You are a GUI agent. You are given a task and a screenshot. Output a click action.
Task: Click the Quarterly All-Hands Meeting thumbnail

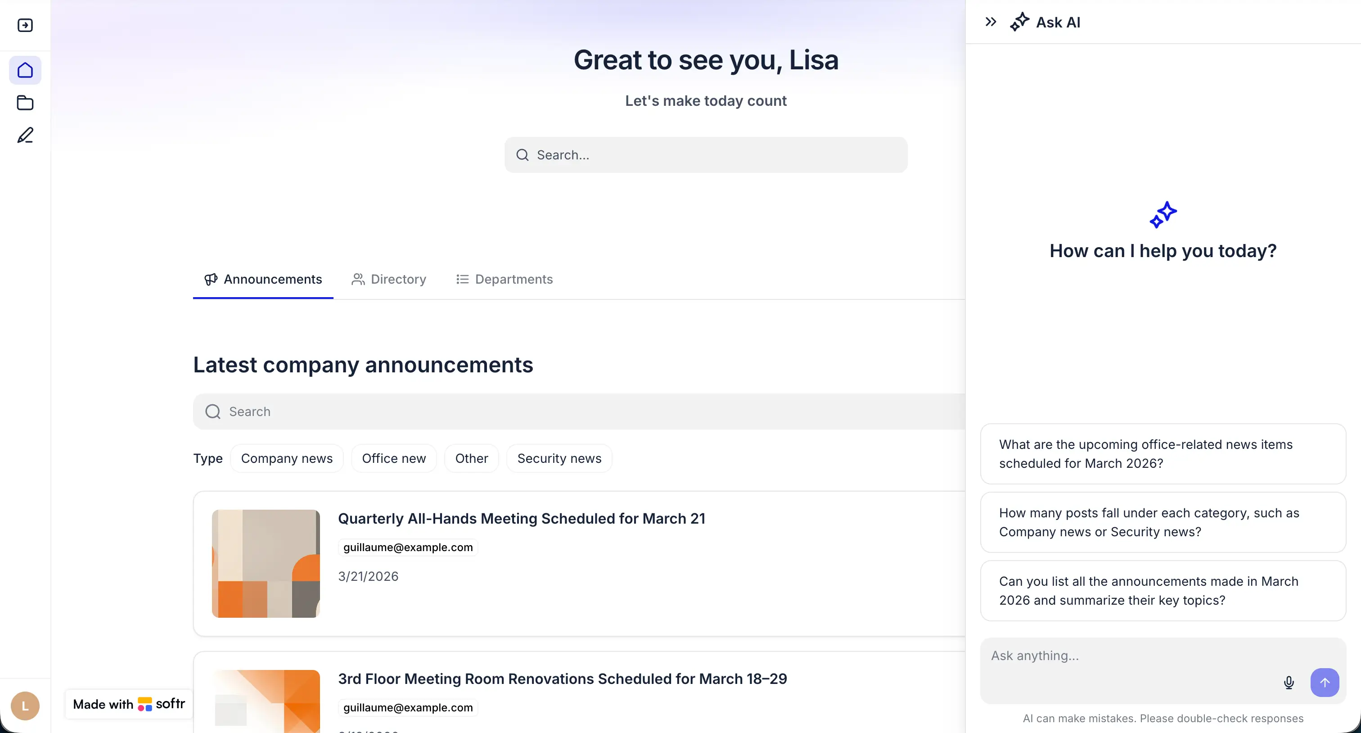point(266,563)
